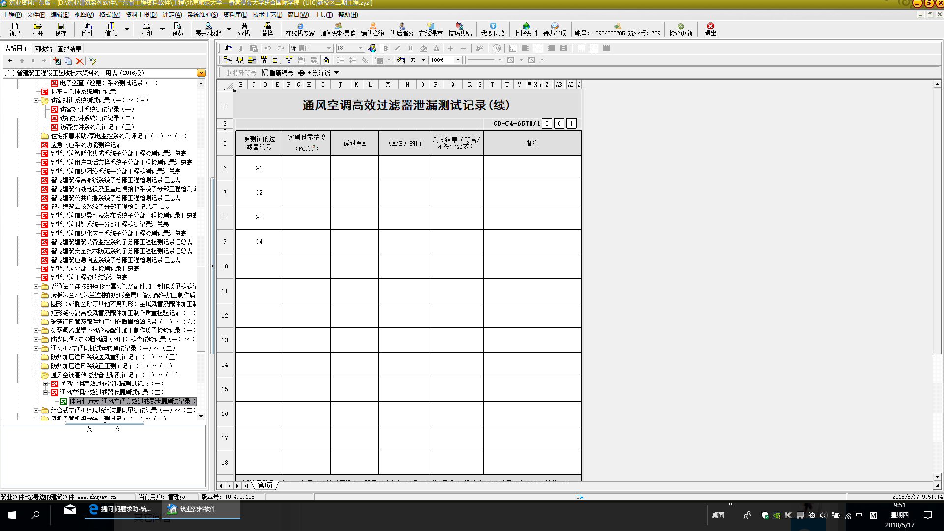Image resolution: width=944 pixels, height=531 pixels.
Task: Open the 黑体 font name dropdown
Action: [329, 48]
